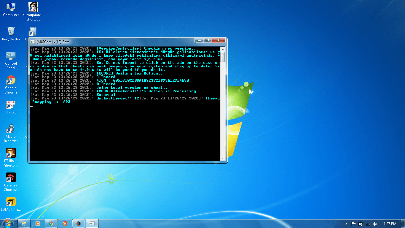
Task: Click the battery power tray icon
Action: 361,224
